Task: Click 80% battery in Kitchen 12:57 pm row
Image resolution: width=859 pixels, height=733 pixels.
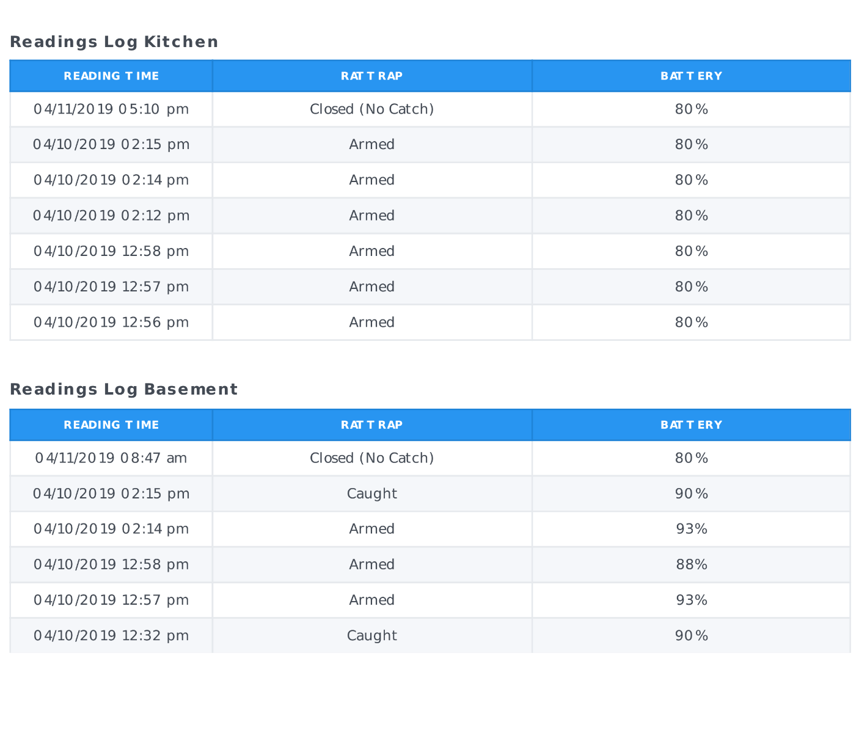Action: click(691, 287)
